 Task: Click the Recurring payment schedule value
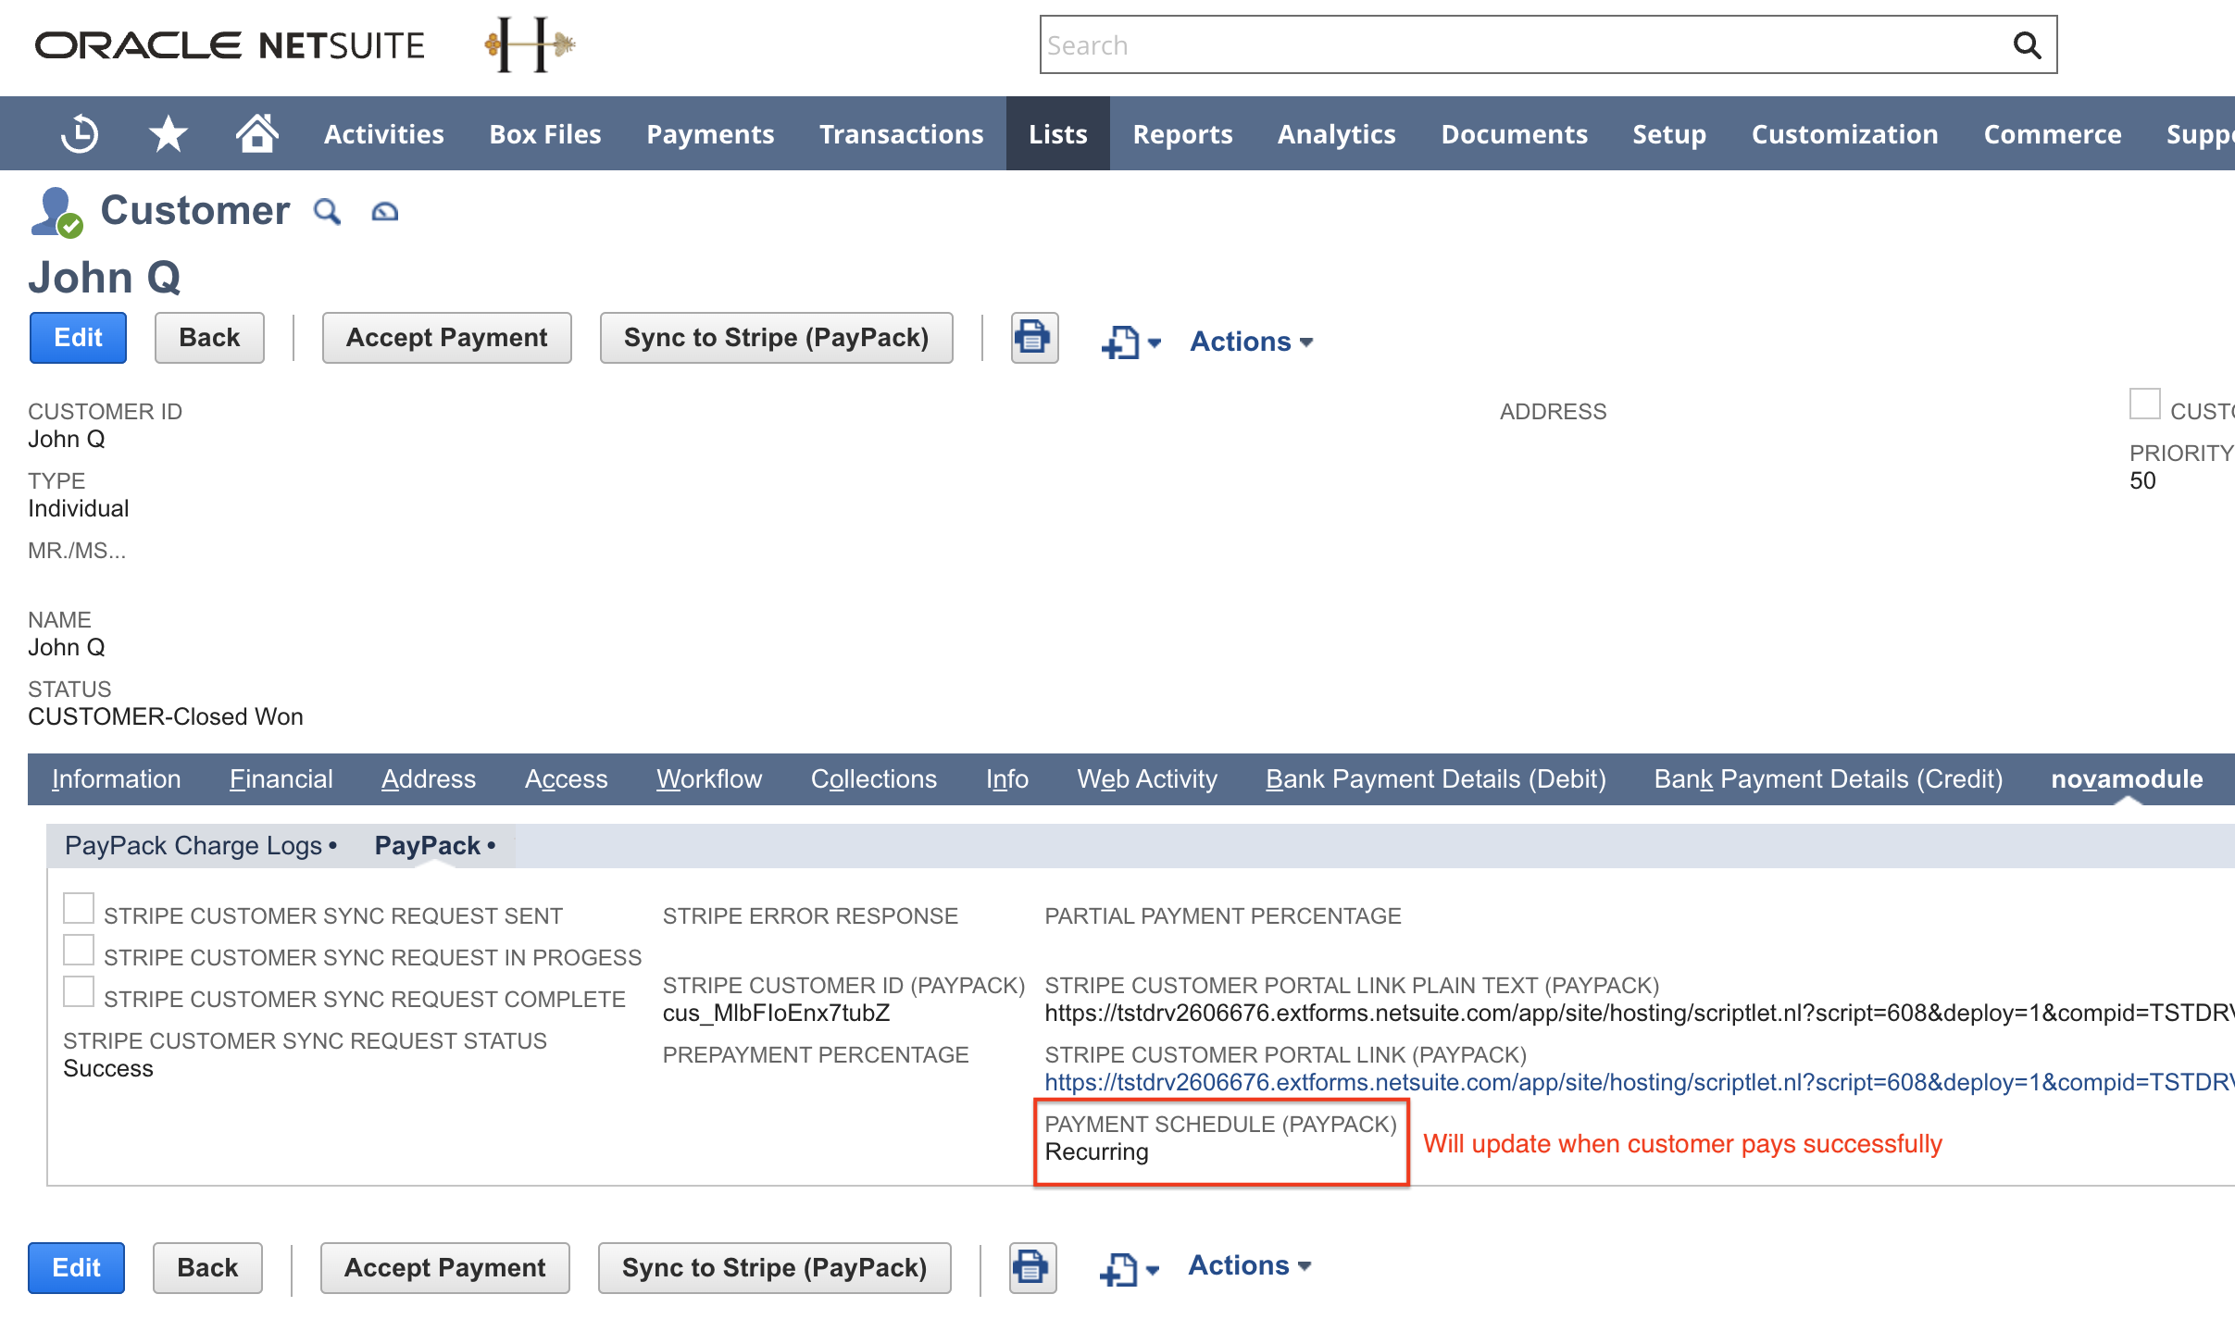[x=1096, y=1151]
